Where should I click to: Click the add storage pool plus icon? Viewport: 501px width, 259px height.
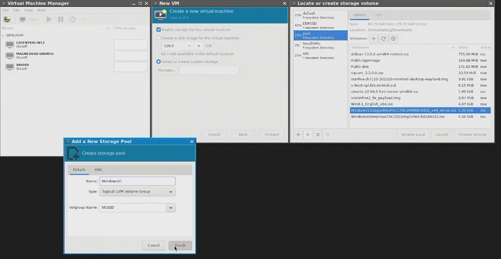[298, 135]
